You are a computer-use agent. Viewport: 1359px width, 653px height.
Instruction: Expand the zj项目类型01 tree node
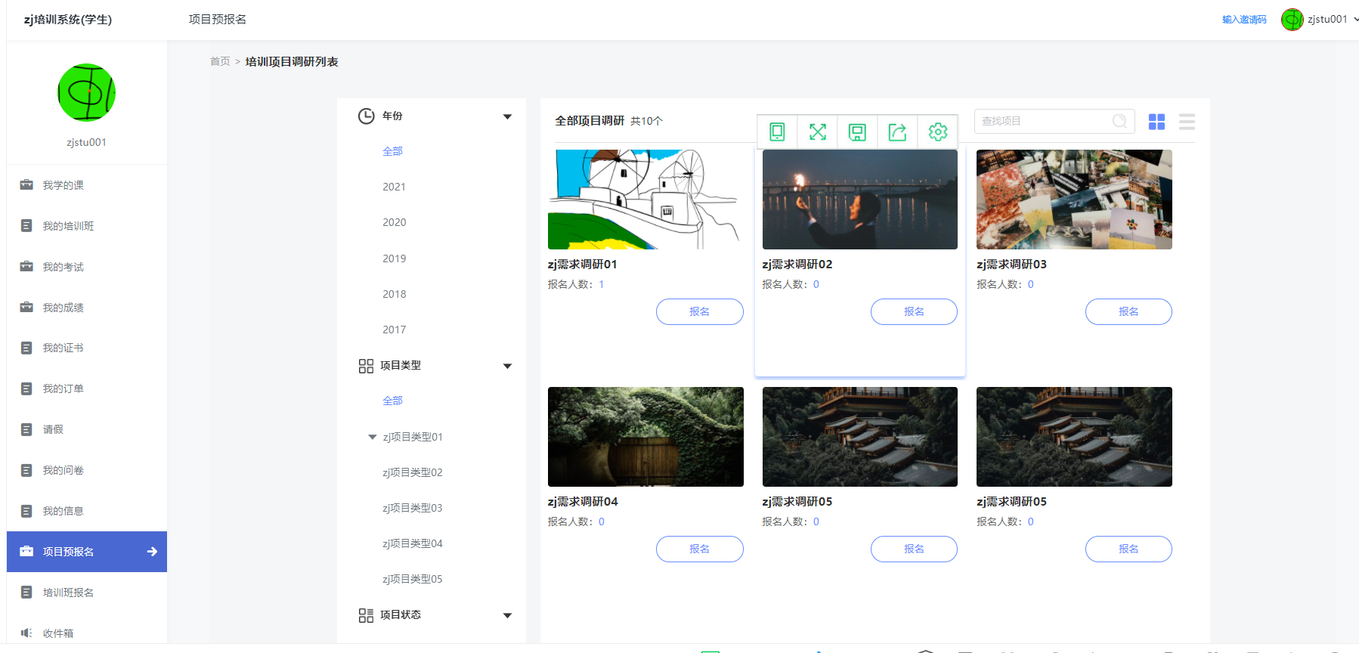(x=372, y=437)
